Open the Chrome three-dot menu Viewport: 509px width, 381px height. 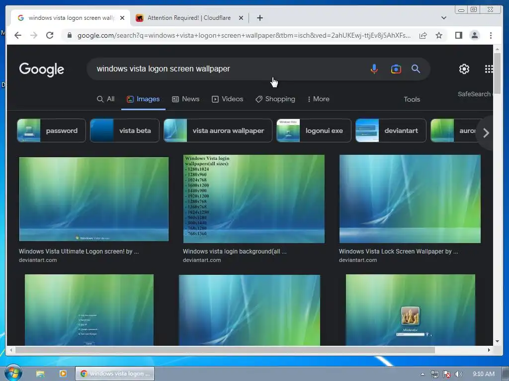[x=491, y=35]
